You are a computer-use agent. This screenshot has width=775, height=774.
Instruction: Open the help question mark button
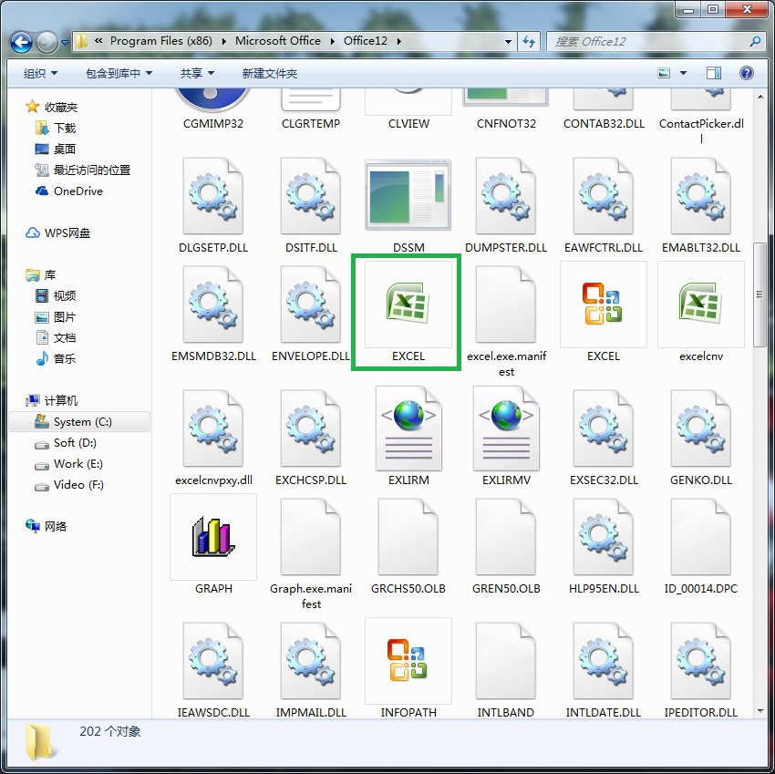click(747, 73)
